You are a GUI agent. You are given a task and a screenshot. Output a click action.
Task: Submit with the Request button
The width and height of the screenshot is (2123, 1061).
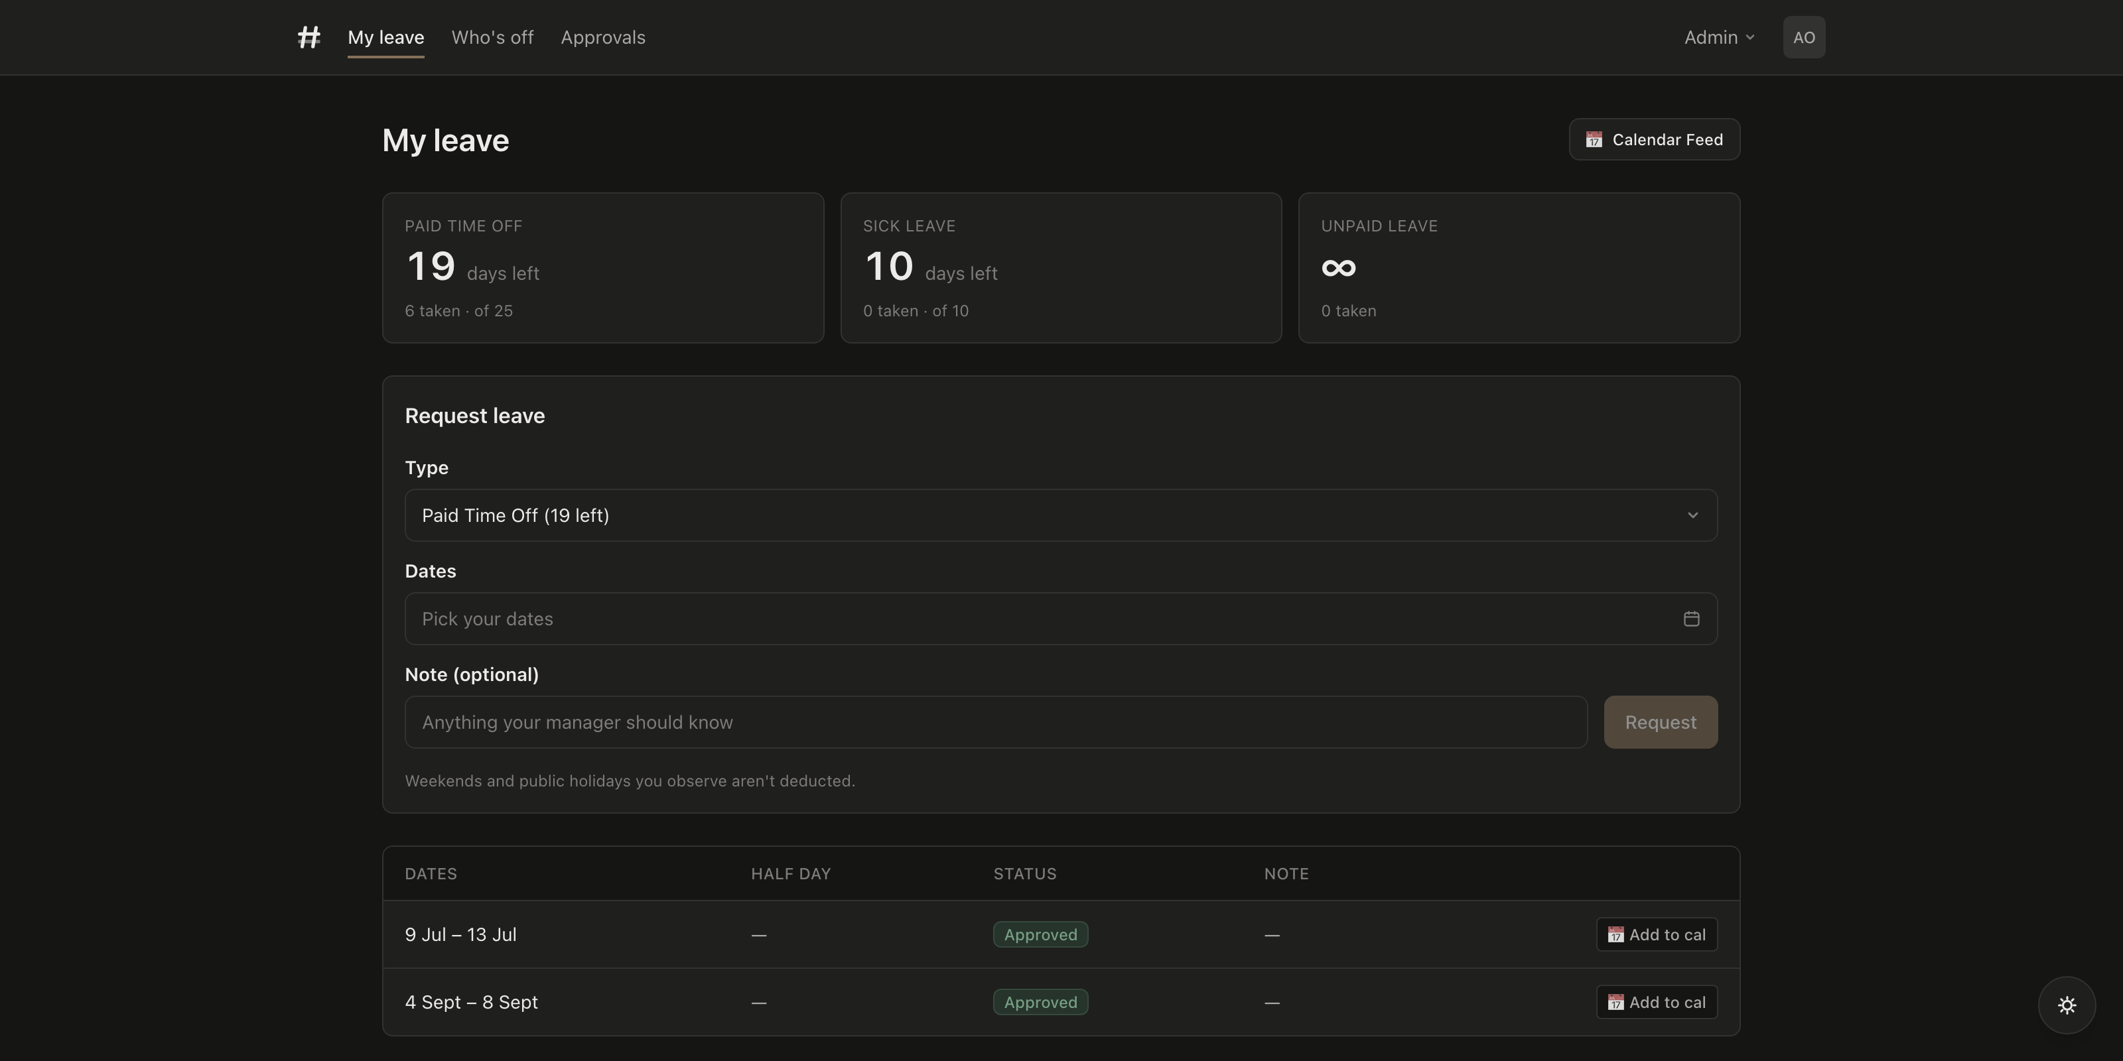(1661, 722)
